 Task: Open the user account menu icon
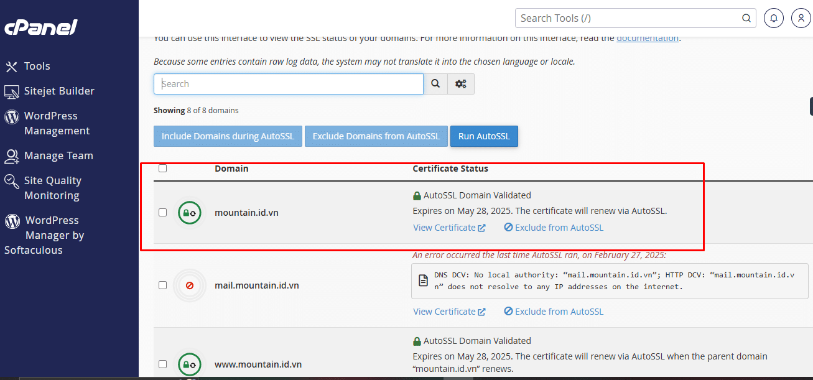tap(801, 18)
